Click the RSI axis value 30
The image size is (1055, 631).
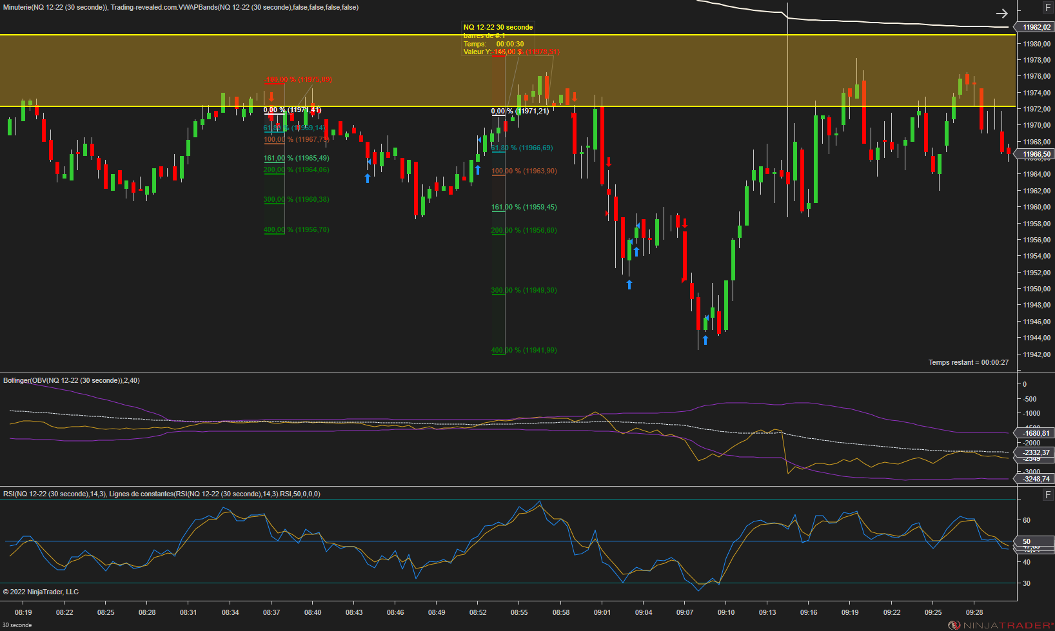[x=1027, y=583]
